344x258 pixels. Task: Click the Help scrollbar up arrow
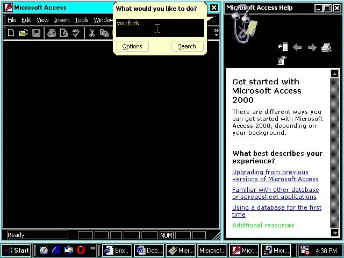click(334, 74)
